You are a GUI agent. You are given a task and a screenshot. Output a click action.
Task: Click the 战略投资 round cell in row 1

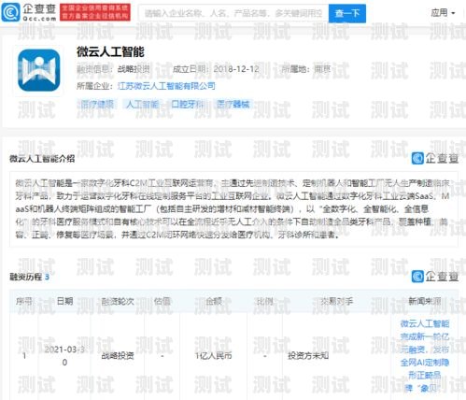pos(118,355)
